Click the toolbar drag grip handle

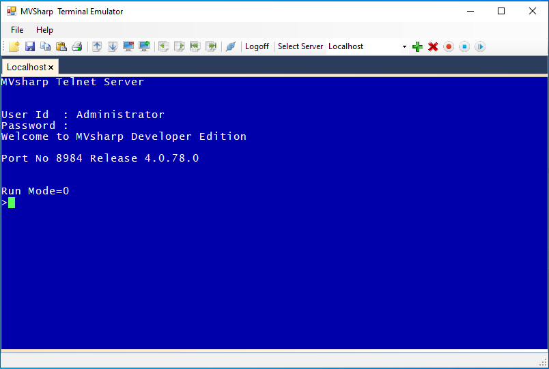tap(4, 46)
